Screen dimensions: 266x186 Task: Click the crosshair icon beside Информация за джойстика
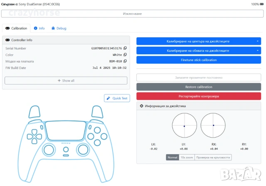[141, 106]
